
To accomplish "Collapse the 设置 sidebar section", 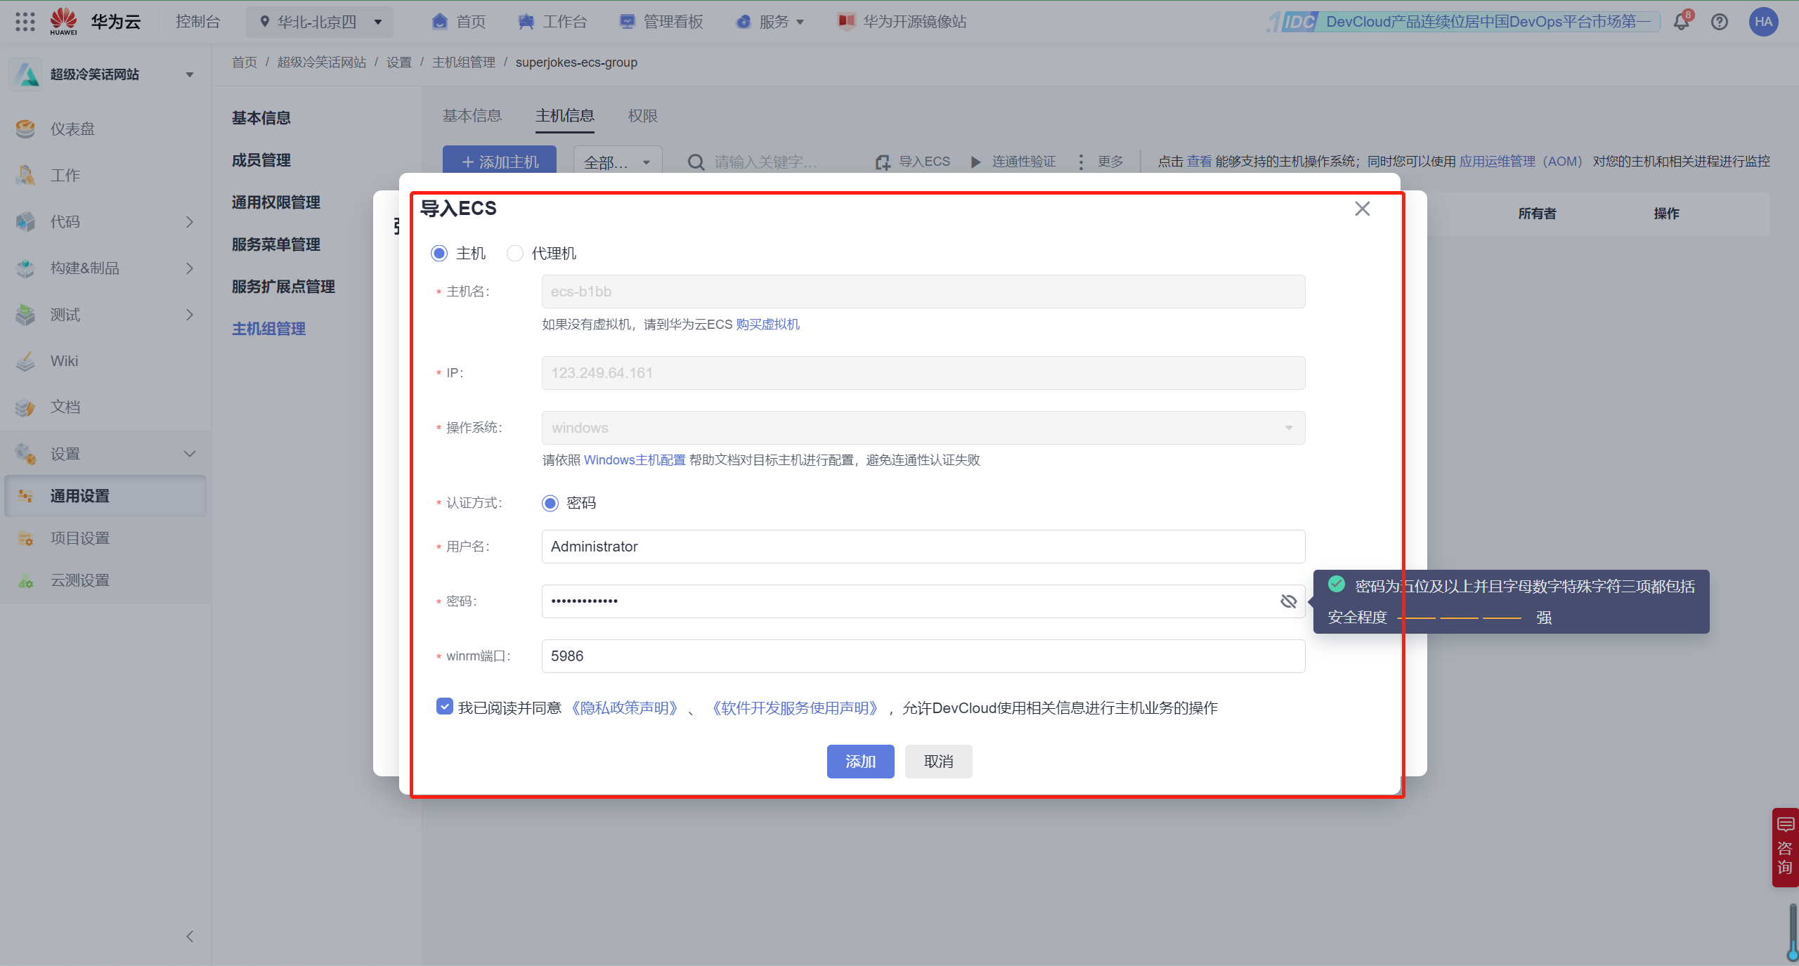I will click(x=189, y=454).
